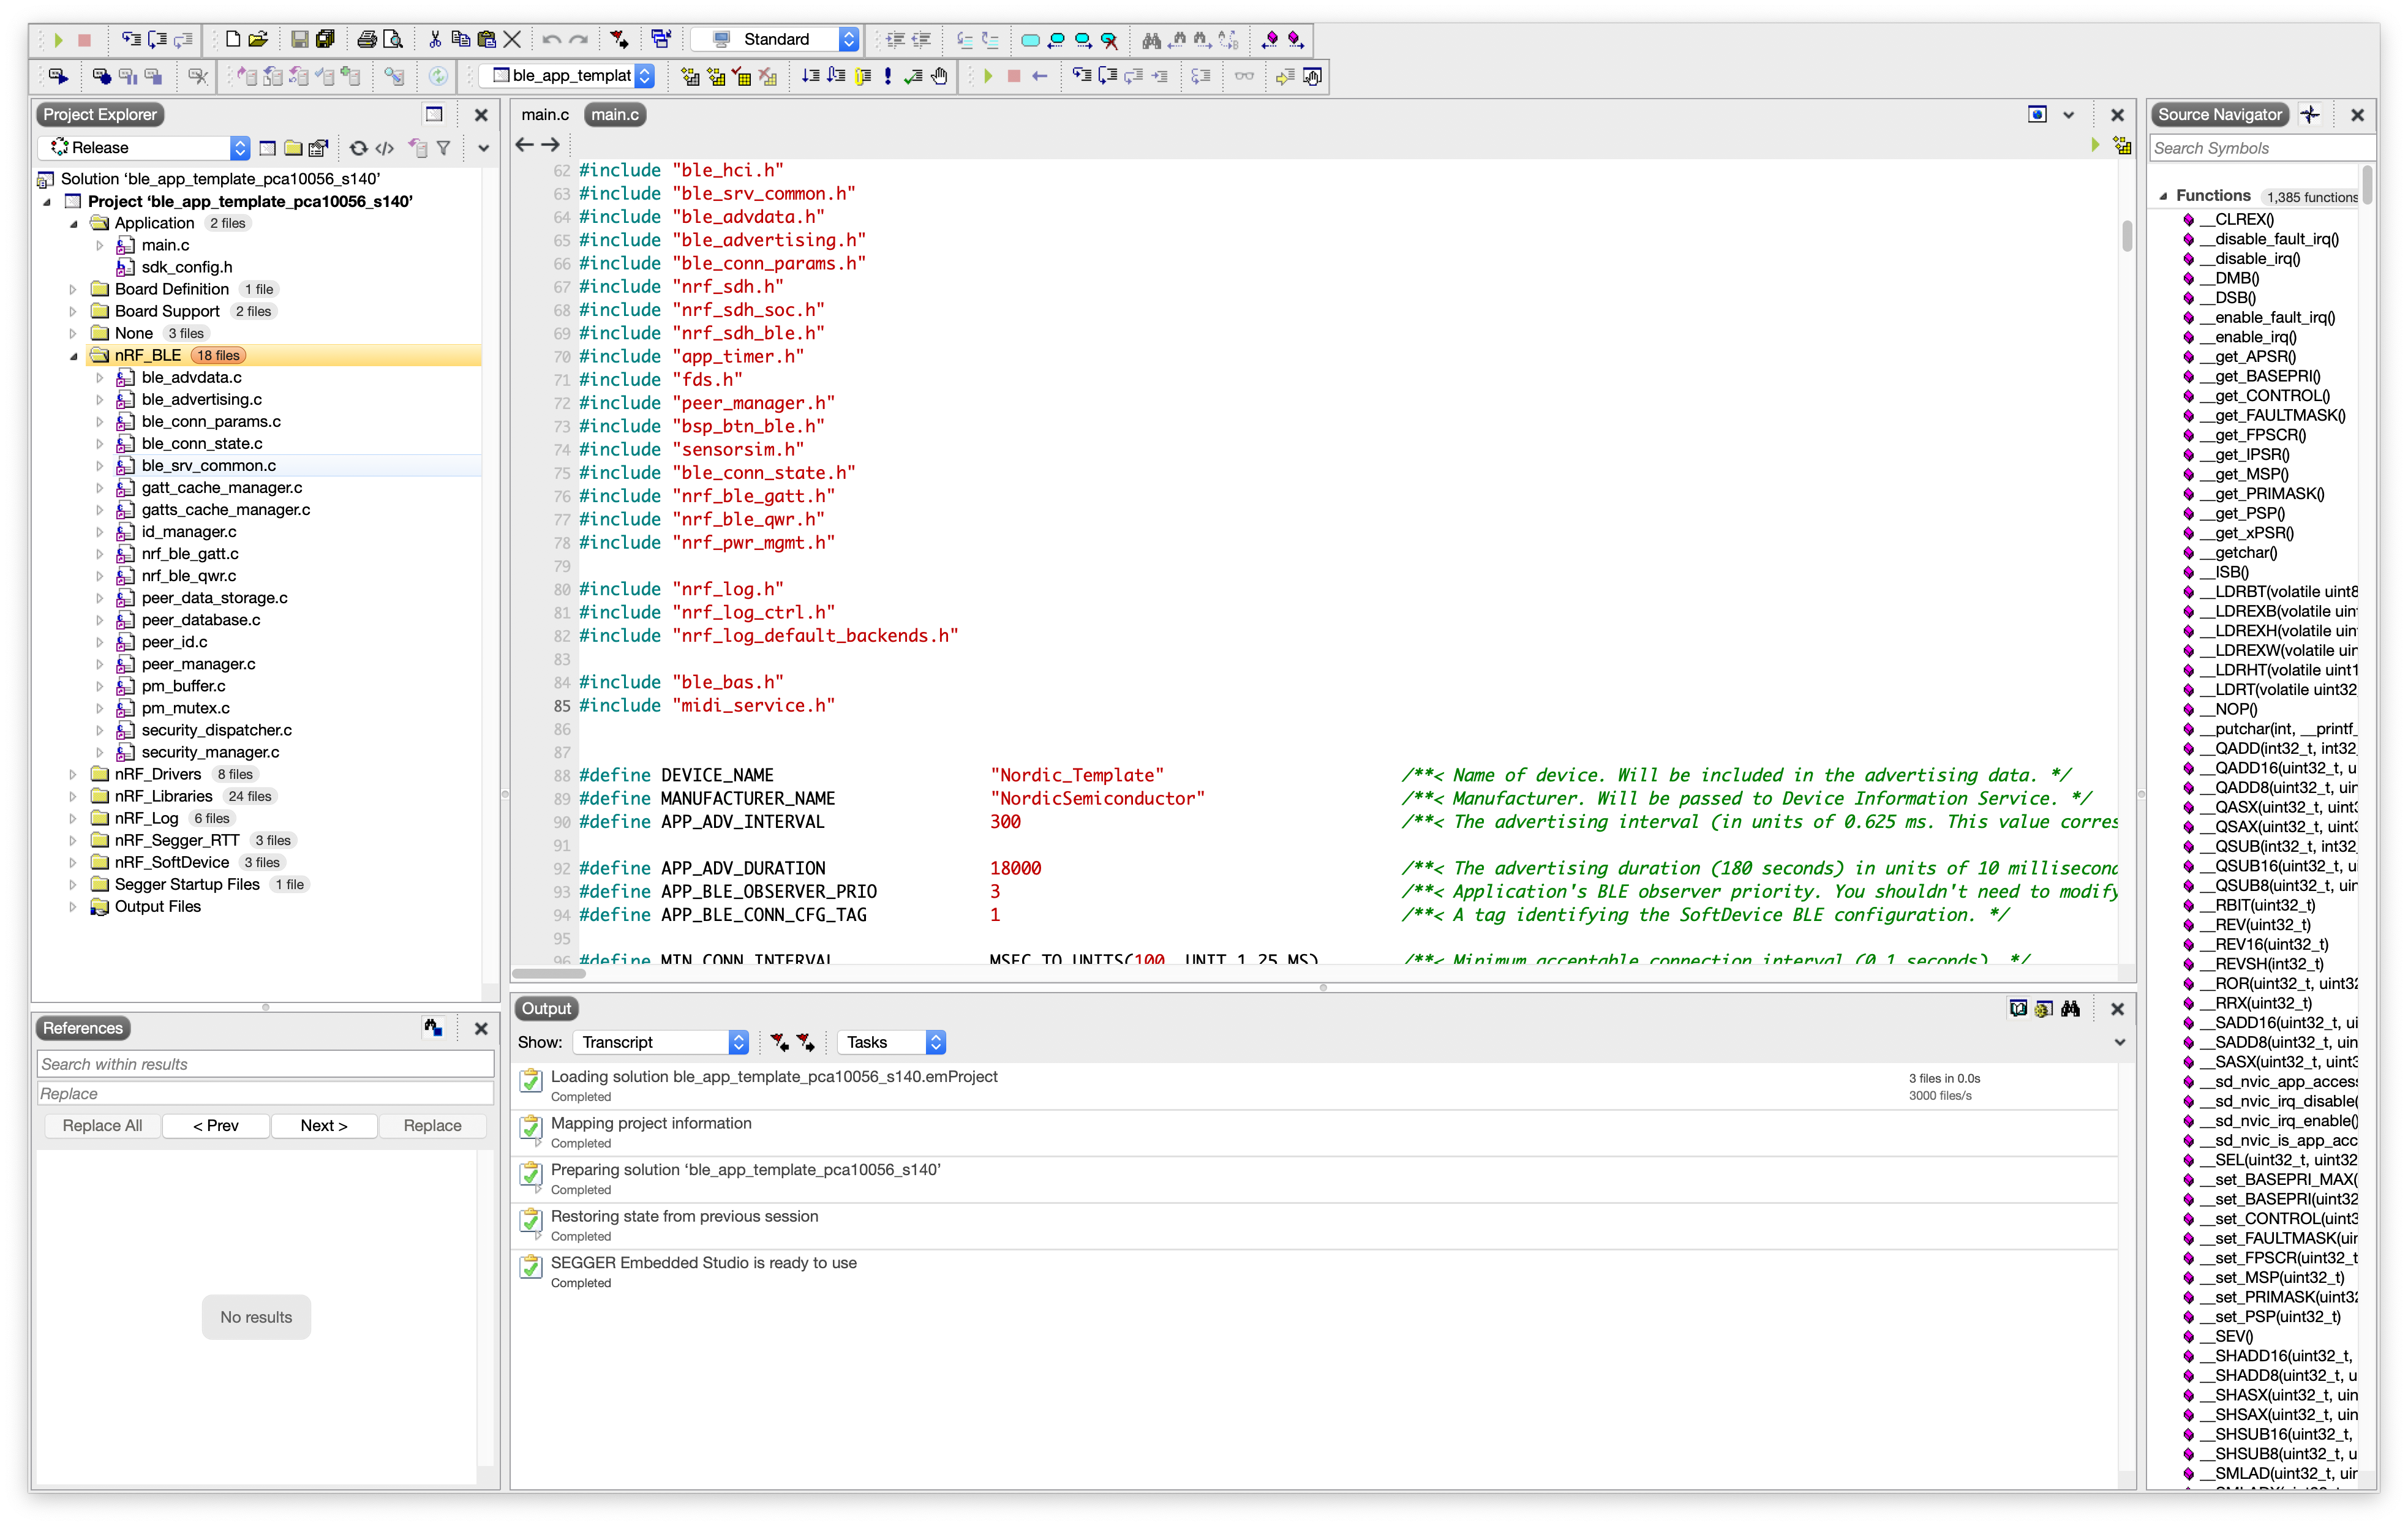
Task: Click the Cut scissors icon
Action: [435, 39]
